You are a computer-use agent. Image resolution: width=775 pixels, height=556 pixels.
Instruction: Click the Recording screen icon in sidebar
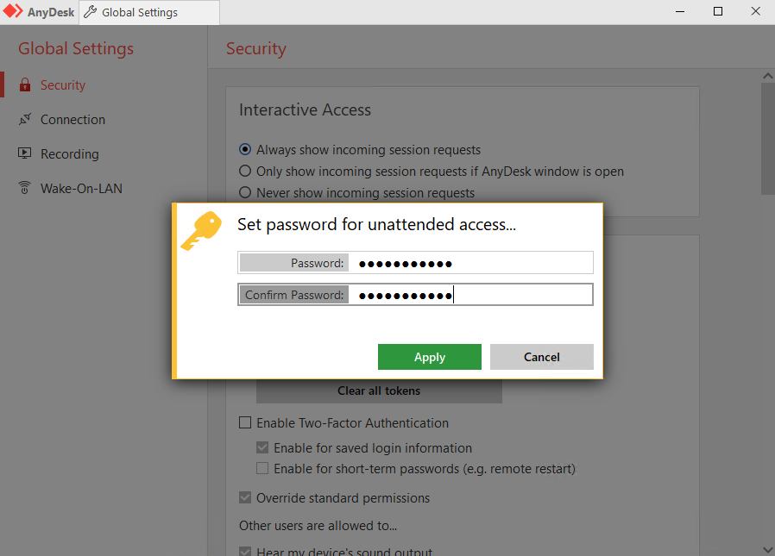point(25,153)
